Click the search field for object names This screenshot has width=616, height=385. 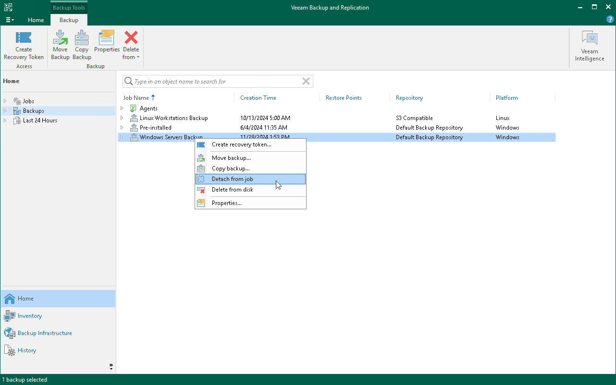pyautogui.click(x=217, y=82)
